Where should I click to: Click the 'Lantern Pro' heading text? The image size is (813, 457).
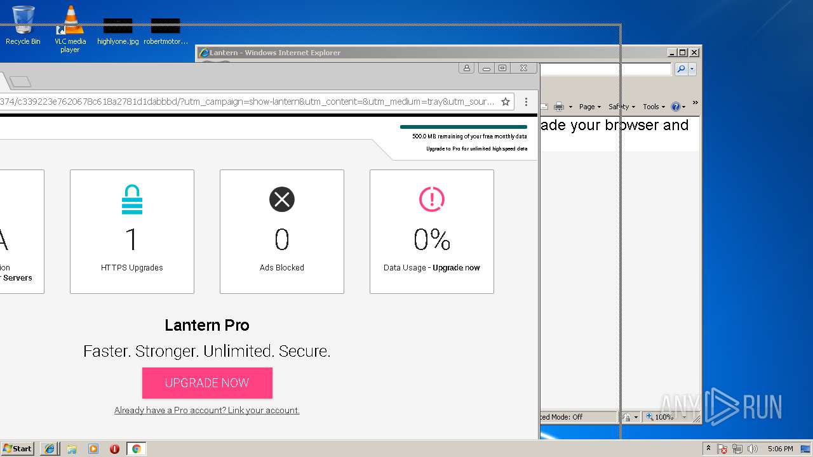(x=207, y=325)
